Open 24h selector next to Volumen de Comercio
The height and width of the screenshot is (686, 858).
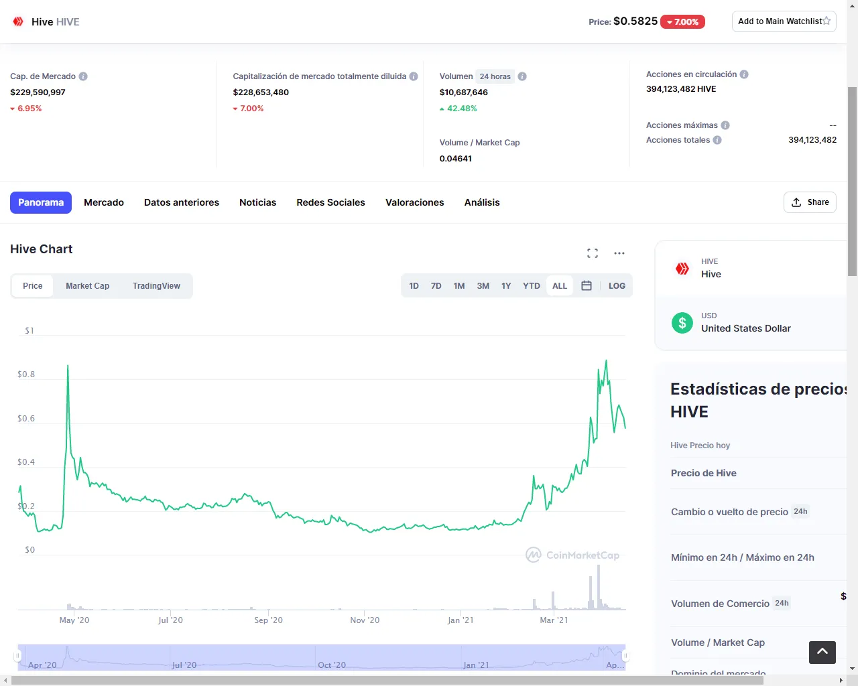(x=782, y=603)
